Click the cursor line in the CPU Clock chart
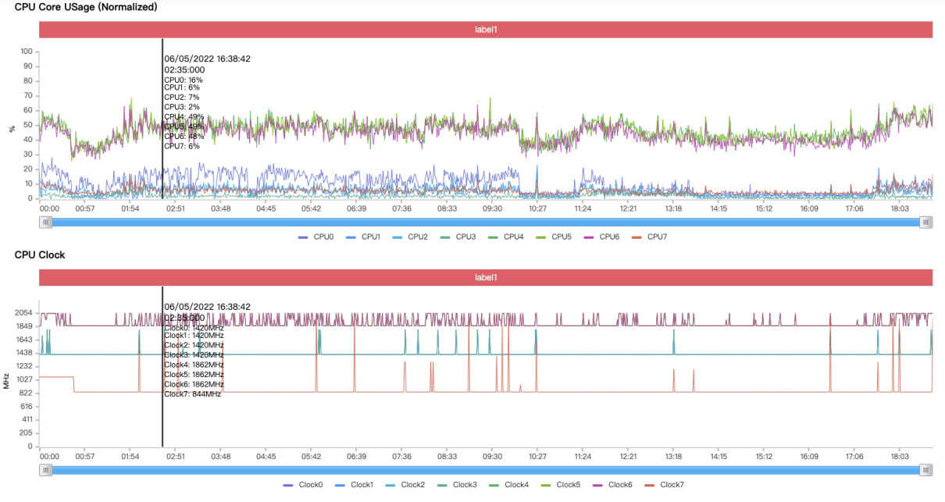The height and width of the screenshot is (502, 945). coord(162,367)
